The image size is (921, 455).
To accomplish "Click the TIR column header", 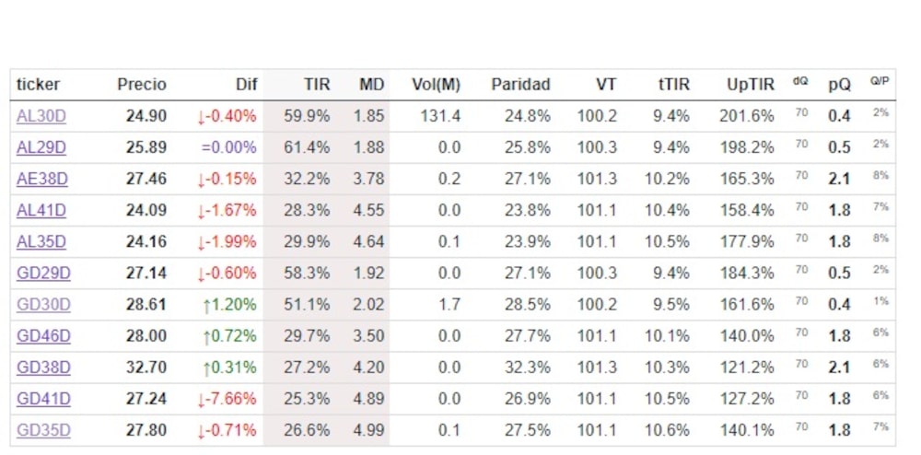I will coord(317,85).
